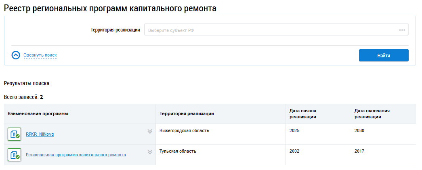
Task: Select the Тульская область cell
Action: click(178, 151)
